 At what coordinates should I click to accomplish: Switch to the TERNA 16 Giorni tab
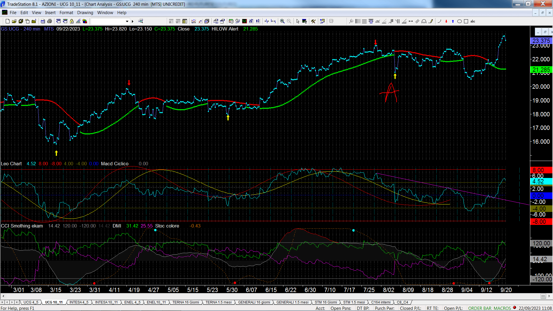point(185,302)
